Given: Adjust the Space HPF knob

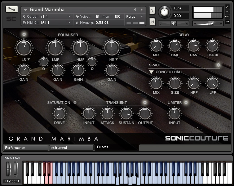Looking at the screenshot, I should [x=194, y=83].
